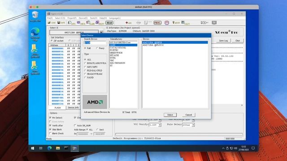This screenshot has height=161, width=287.
Task: Select the Full search radio button
Action: point(85,48)
